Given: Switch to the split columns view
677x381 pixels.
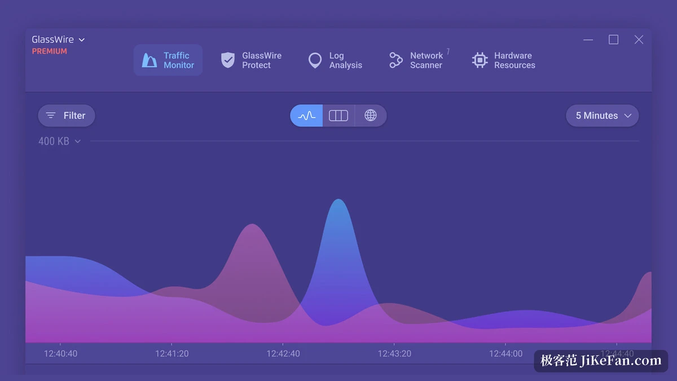Looking at the screenshot, I should (338, 115).
